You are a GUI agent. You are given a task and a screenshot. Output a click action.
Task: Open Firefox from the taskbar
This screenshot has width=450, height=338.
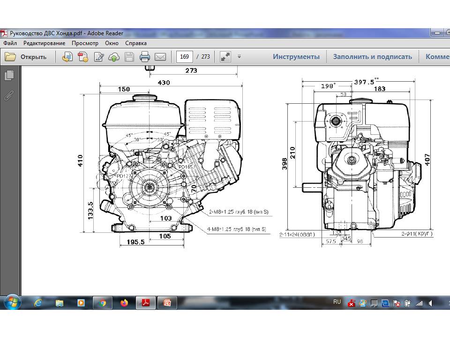click(124, 303)
